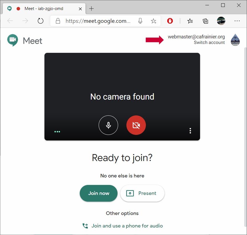Image resolution: width=247 pixels, height=235 pixels.
Task: Open the three-dot more options menu
Action: pos(190,131)
